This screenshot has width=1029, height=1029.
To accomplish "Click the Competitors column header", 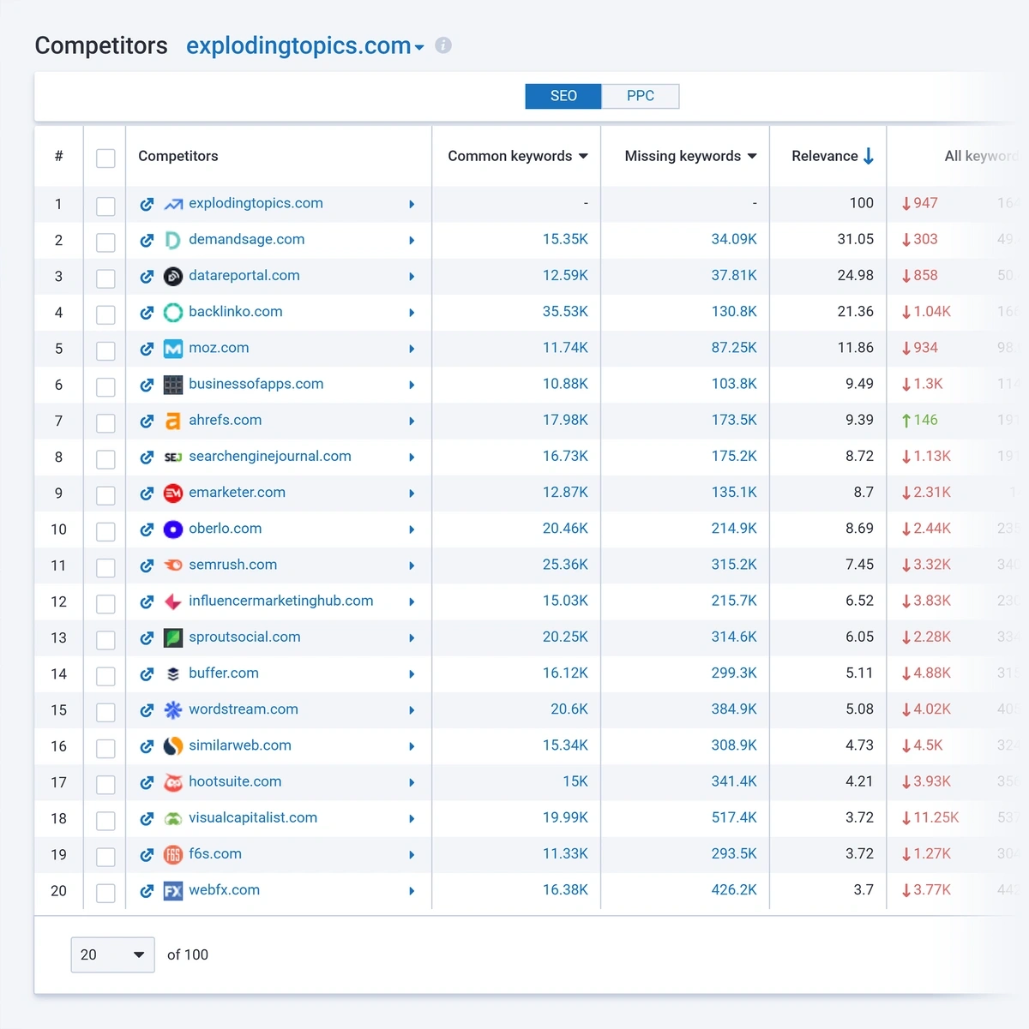I will click(x=178, y=156).
